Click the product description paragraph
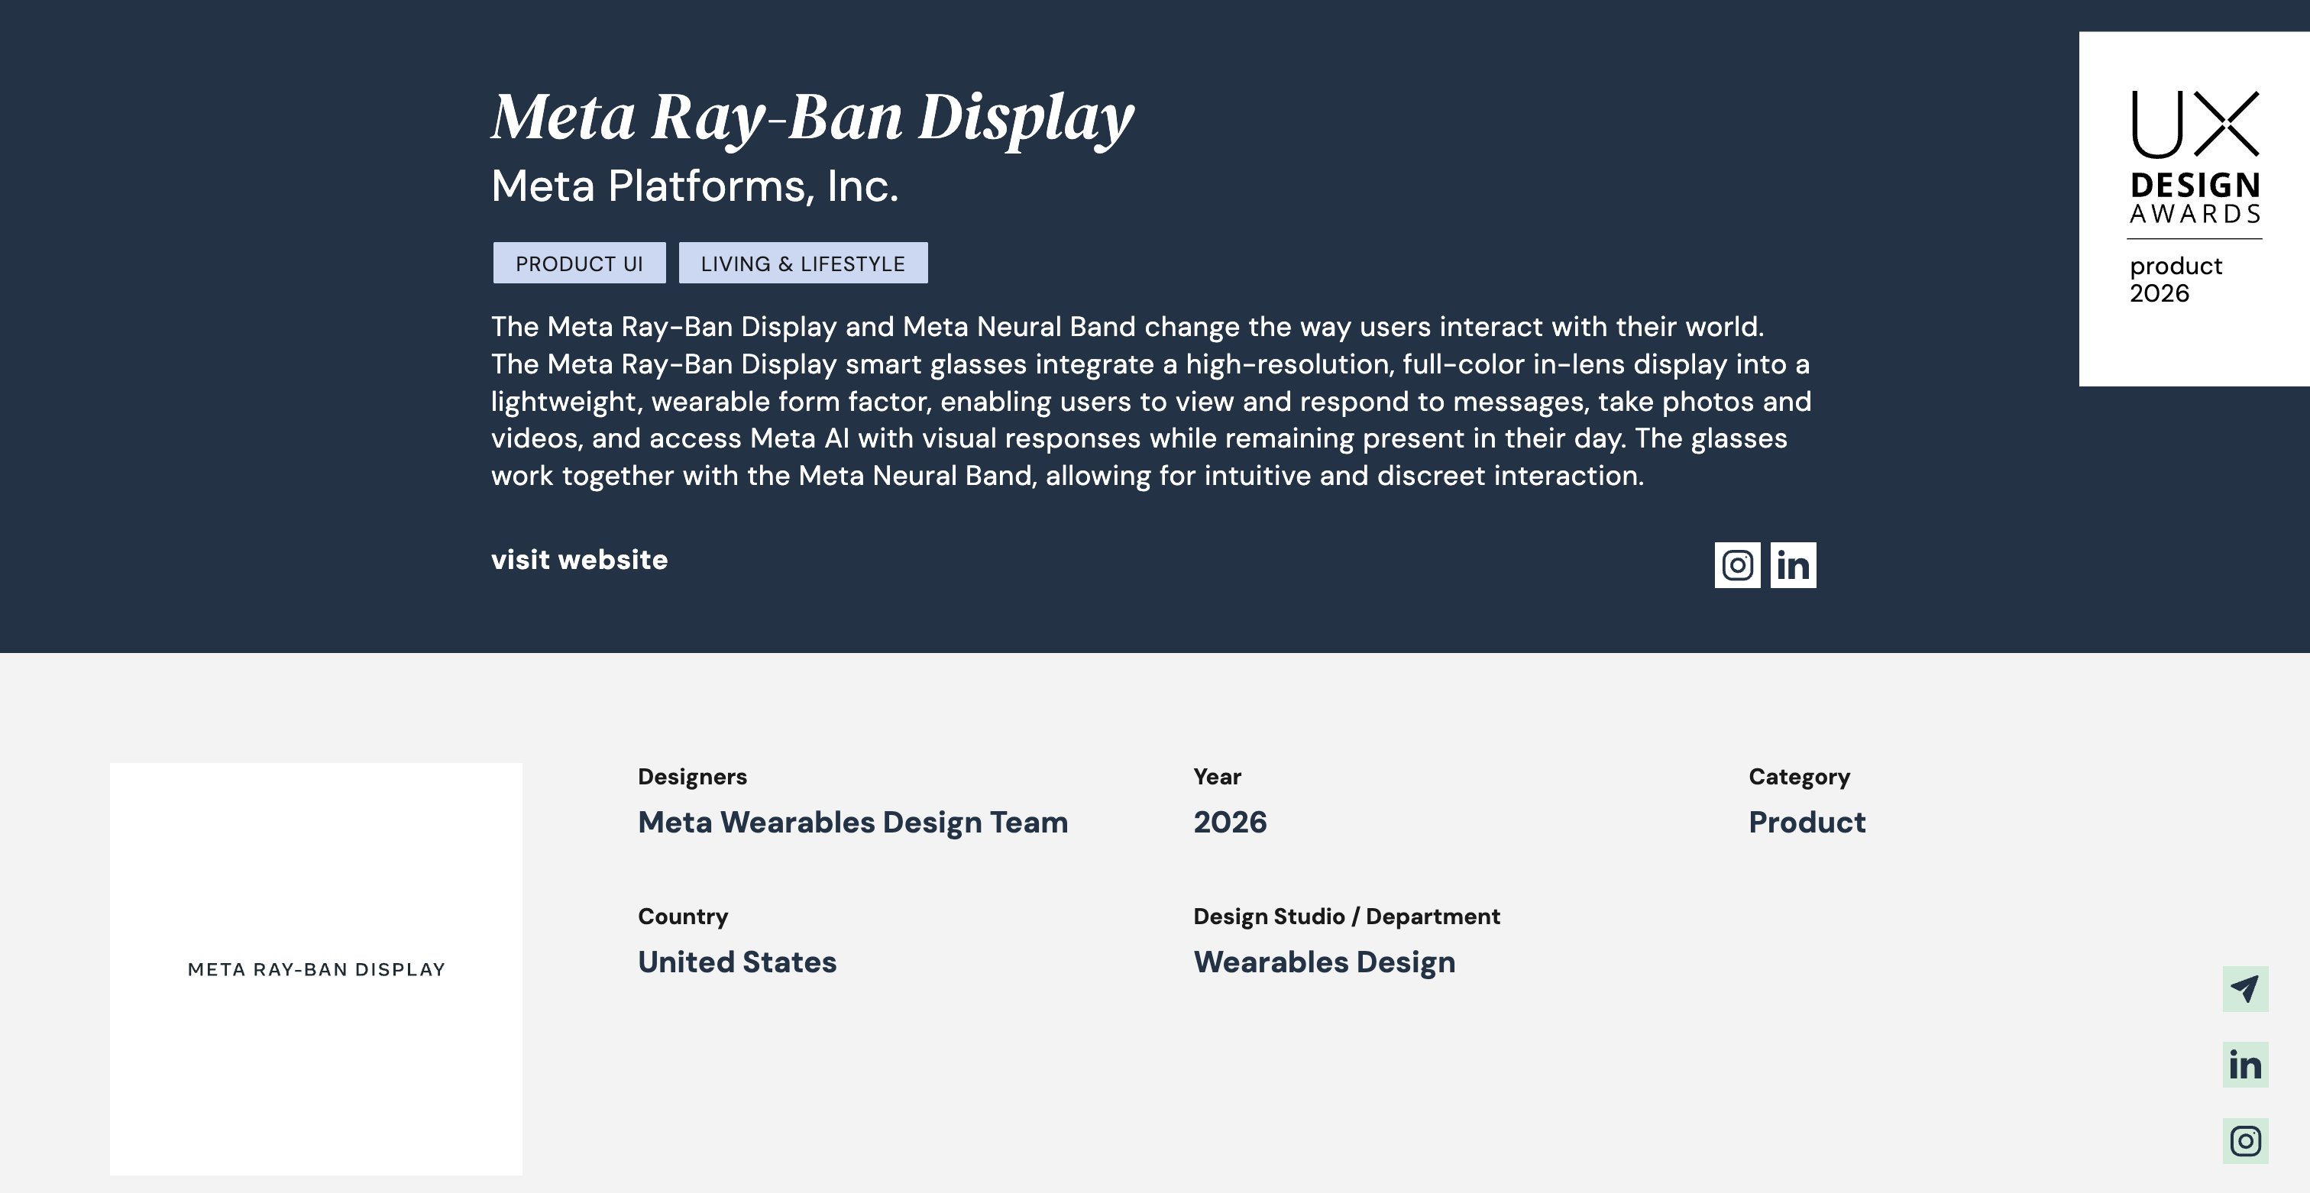The image size is (2310, 1193). click(1151, 401)
